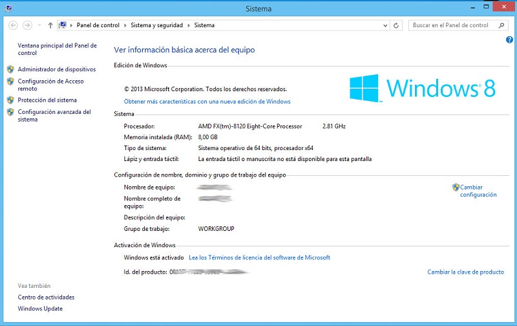
Task: Click 'Windows está activado' status text
Action: [x=154, y=257]
